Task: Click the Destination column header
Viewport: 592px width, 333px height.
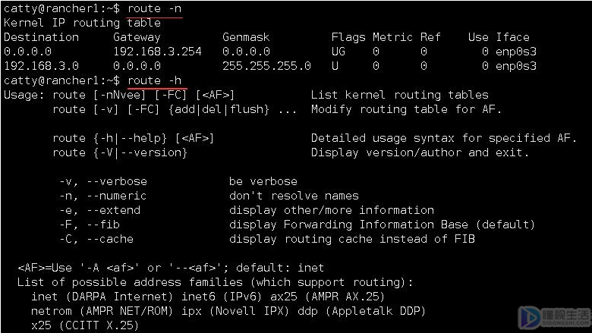Action: [x=41, y=37]
